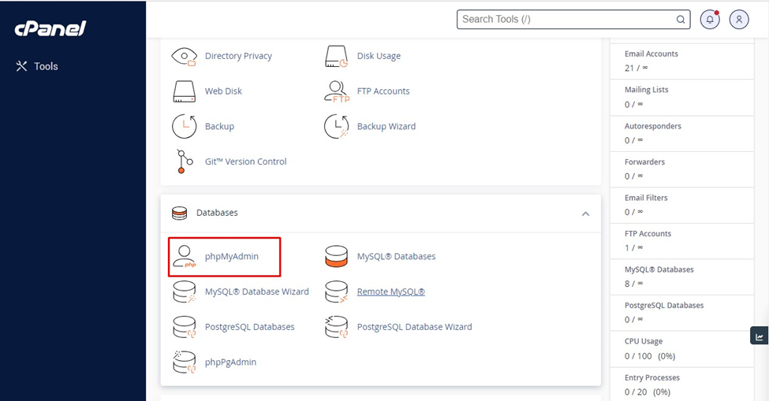
Task: Click Forwarders in statistics panel
Action: pyautogui.click(x=644, y=162)
